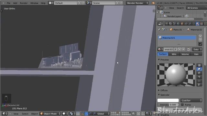Pin the properties context with pin icon
This screenshot has height=116, width=207.
click(159, 30)
